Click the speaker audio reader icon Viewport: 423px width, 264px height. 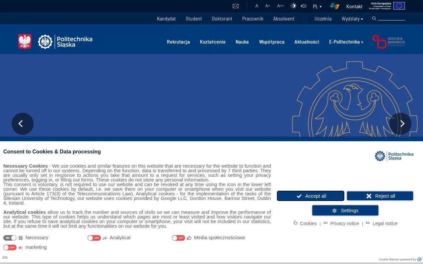[303, 6]
